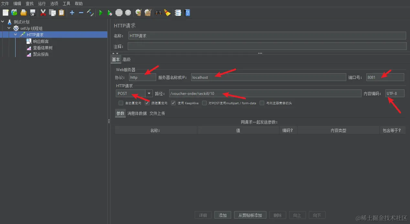Screen dimensions: 410x224
Task: Click the 向上 button
Action: point(297,215)
